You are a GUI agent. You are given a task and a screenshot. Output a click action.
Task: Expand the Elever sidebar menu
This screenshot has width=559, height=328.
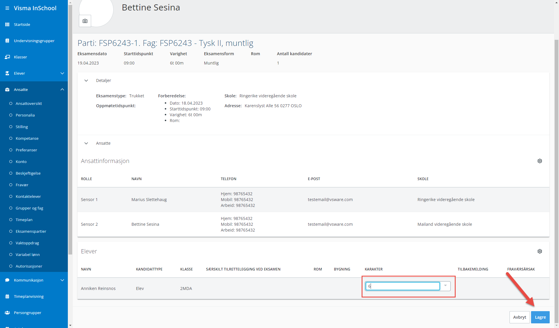(62, 73)
